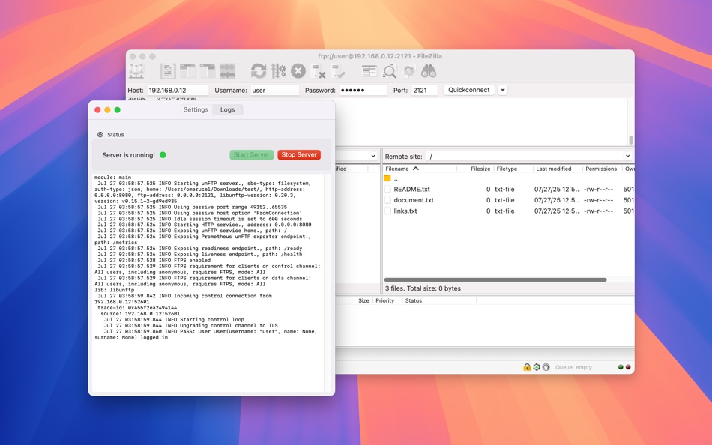The image size is (712, 445).
Task: Click file icon next to README.txt
Action: click(x=387, y=189)
